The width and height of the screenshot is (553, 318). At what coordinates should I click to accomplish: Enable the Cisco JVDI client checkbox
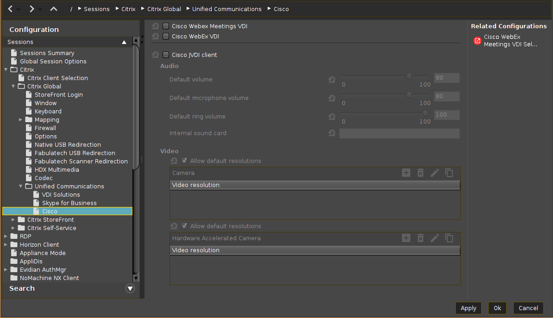click(166, 55)
